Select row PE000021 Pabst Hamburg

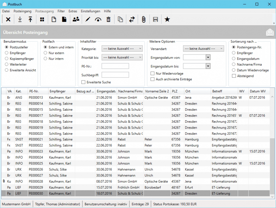[136, 139]
